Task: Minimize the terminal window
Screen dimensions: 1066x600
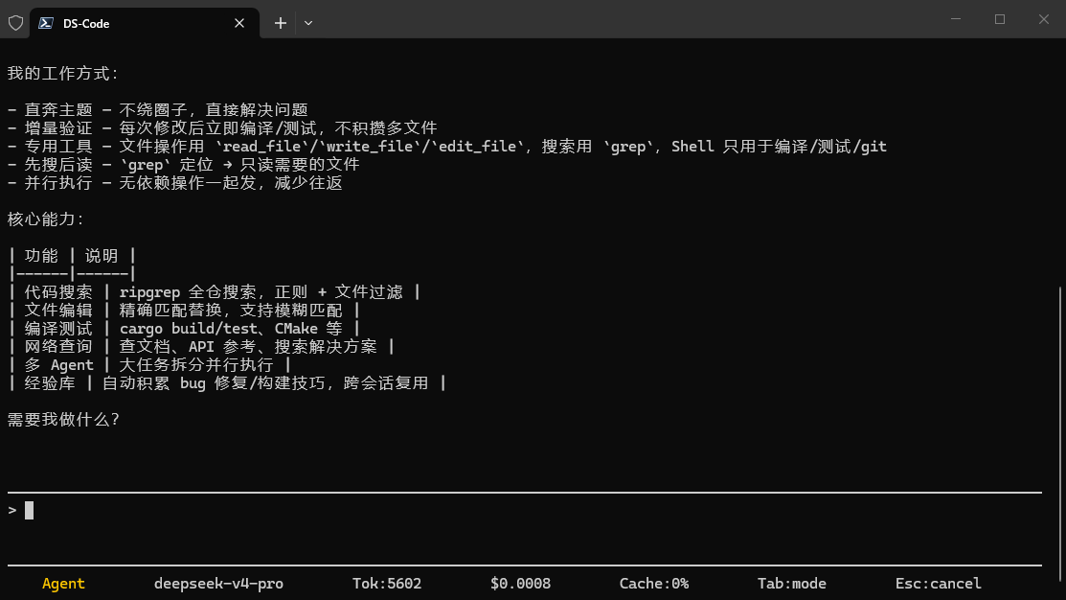Action: pyautogui.click(x=956, y=19)
